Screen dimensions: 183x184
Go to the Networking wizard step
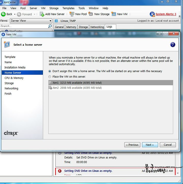[11, 89]
